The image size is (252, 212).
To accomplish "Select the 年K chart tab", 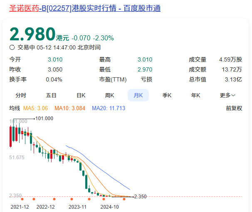I will [195, 95].
